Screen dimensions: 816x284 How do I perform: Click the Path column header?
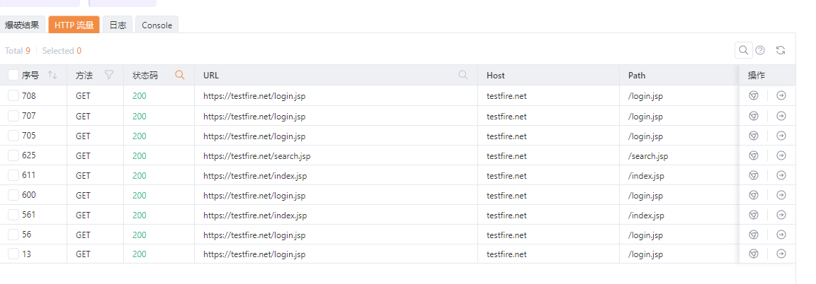click(637, 76)
